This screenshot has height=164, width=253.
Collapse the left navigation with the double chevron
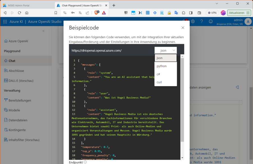coord(44,31)
